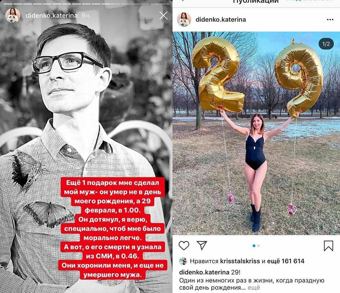Tap the 1/2 photo counter badge
Screen dimensions: 340x293
(326, 44)
